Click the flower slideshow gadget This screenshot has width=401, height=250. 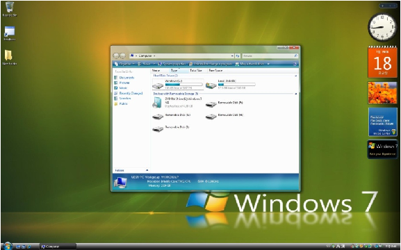383,93
